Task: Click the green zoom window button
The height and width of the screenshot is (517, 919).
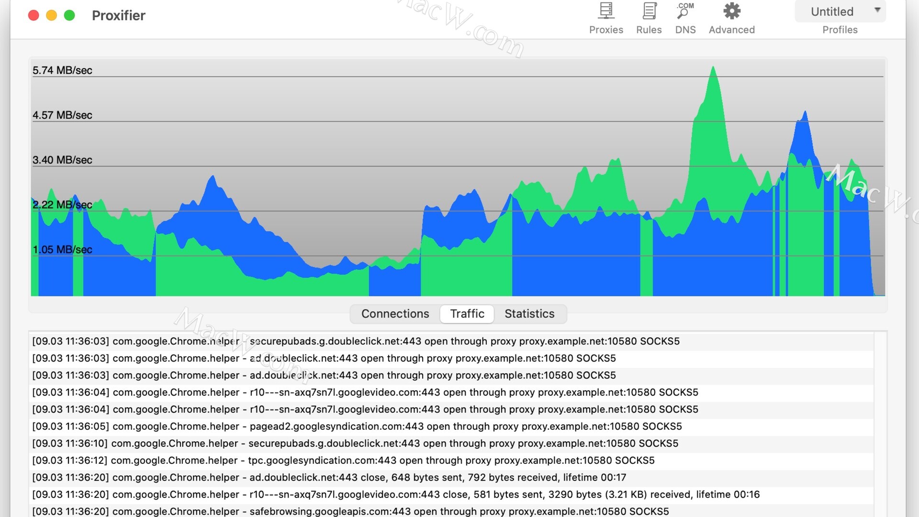Action: (69, 15)
